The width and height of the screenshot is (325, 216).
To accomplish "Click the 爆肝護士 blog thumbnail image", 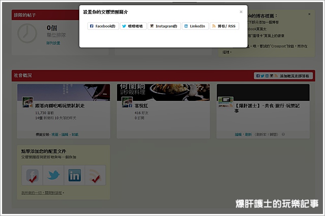I will (x=225, y=102).
